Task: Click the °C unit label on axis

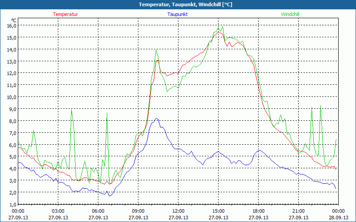Action: (x=14, y=20)
